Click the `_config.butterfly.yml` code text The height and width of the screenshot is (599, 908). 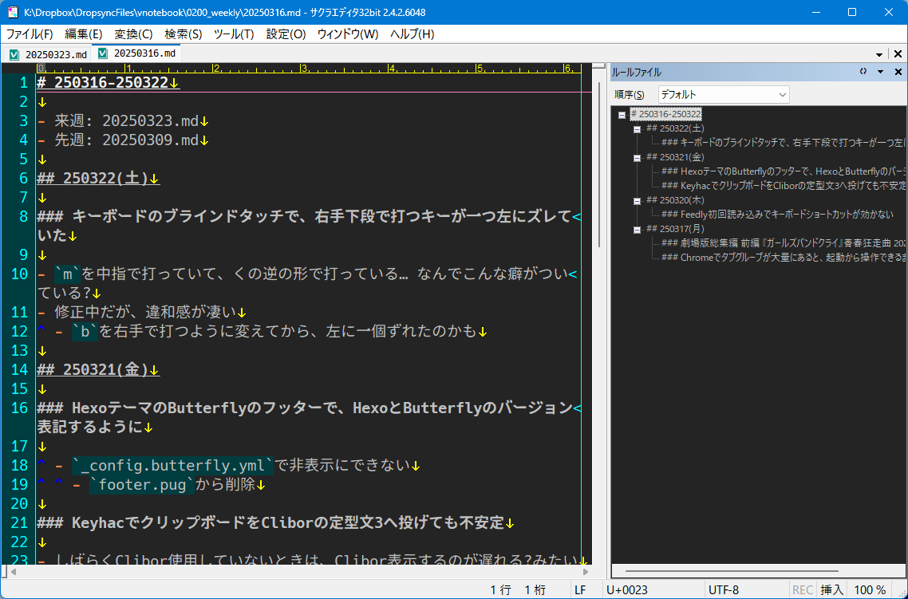[x=173, y=465]
